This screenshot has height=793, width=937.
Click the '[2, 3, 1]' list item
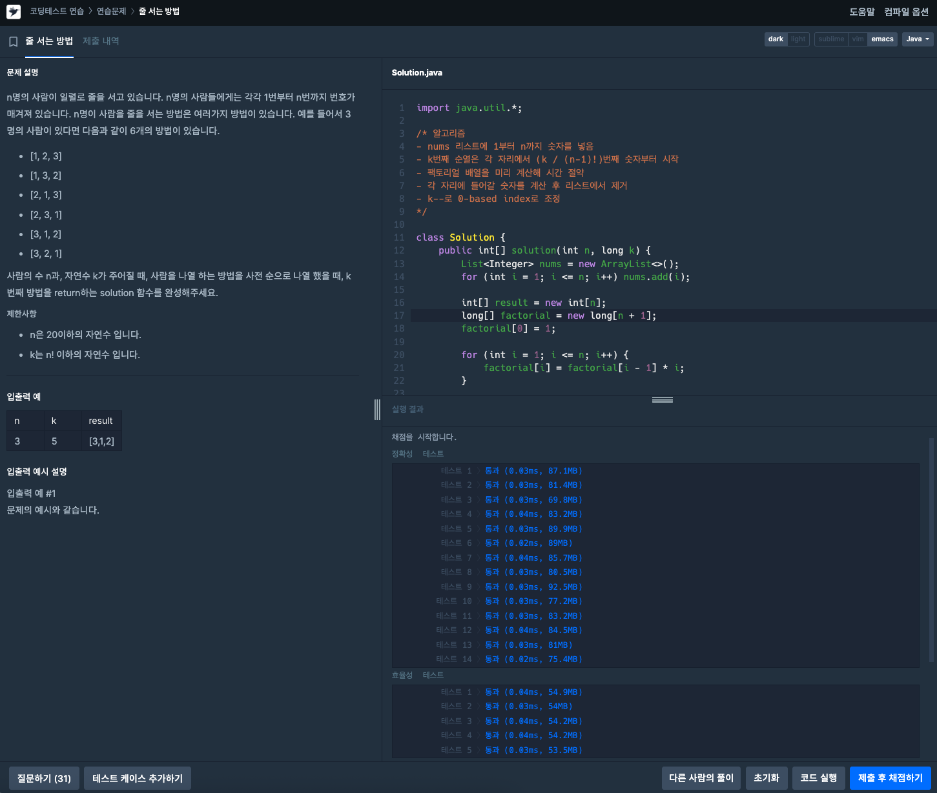click(x=46, y=215)
